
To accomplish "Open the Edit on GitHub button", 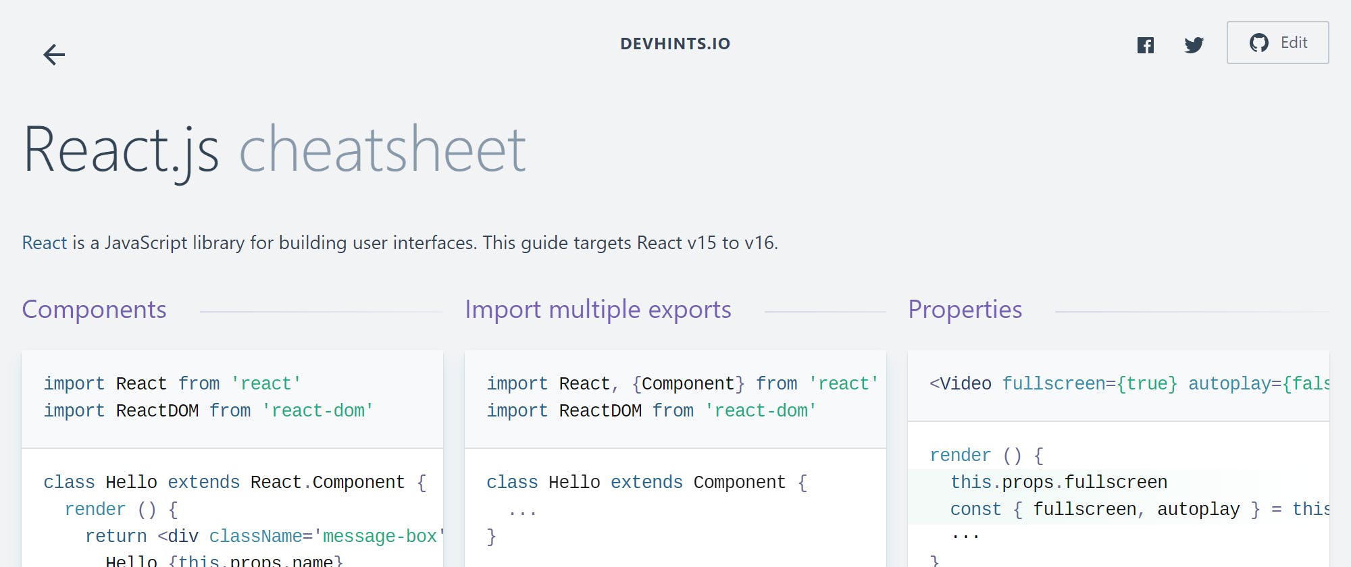I will 1278,43.
